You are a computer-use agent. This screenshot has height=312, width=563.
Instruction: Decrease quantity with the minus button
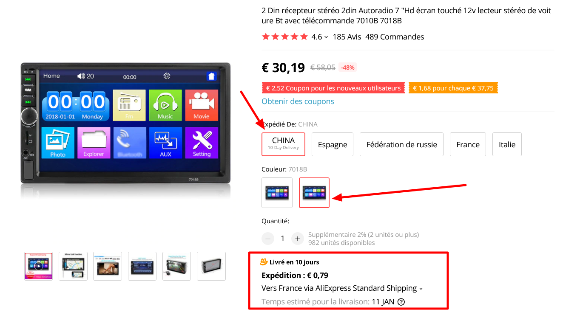(x=268, y=239)
